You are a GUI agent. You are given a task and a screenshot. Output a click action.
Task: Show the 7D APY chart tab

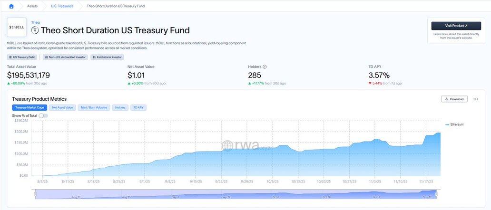point(138,107)
